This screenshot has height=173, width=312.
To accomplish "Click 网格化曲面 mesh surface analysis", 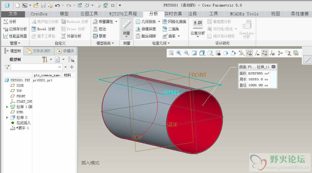I will pos(174,22).
